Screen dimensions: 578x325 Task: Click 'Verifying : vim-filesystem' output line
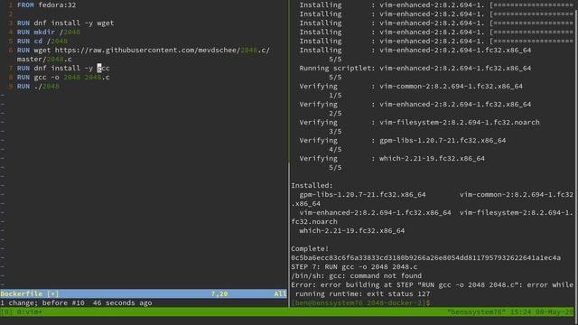click(419, 123)
